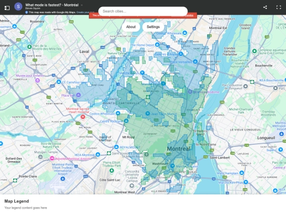Open the About panel

coord(131,27)
